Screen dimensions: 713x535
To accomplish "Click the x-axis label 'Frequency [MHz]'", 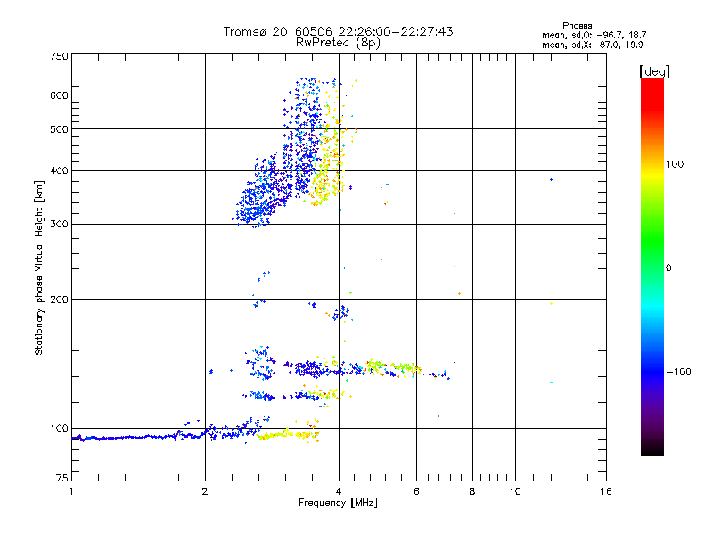I will [338, 503].
